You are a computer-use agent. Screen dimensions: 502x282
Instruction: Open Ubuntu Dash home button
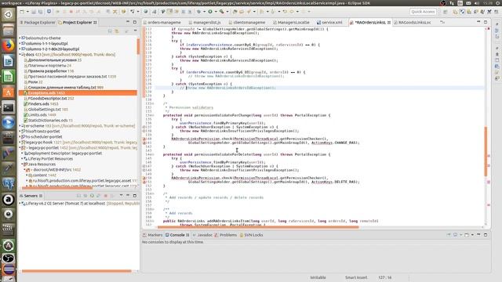tap(9, 15)
